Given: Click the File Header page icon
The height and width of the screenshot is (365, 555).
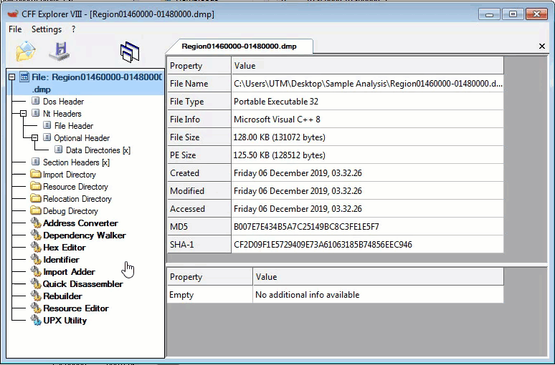Looking at the screenshot, I should point(47,125).
